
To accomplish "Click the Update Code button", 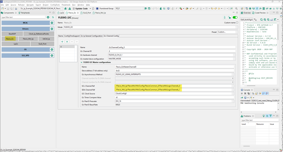I will coord(80,8).
